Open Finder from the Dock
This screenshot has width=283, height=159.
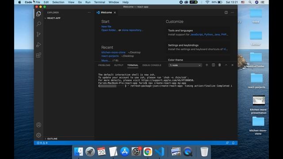[79, 151]
